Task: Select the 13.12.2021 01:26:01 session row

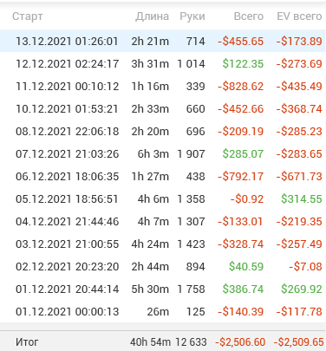Action: click(x=163, y=41)
